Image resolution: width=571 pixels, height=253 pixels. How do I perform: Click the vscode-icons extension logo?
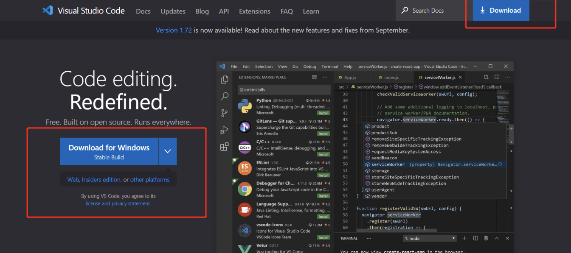pos(245,230)
